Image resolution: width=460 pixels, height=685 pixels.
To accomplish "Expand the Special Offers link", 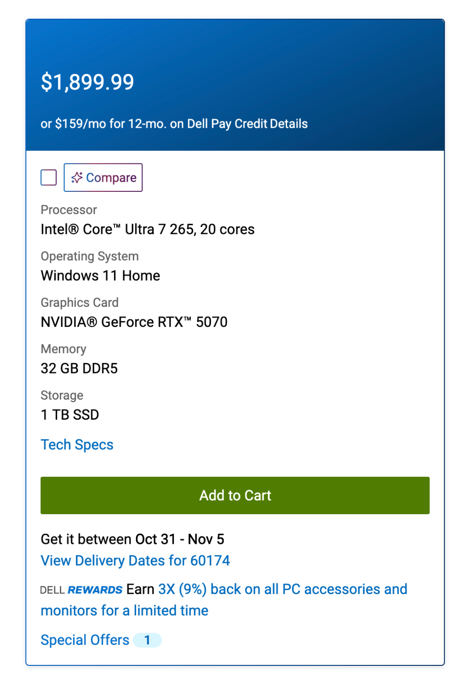I will [85, 640].
